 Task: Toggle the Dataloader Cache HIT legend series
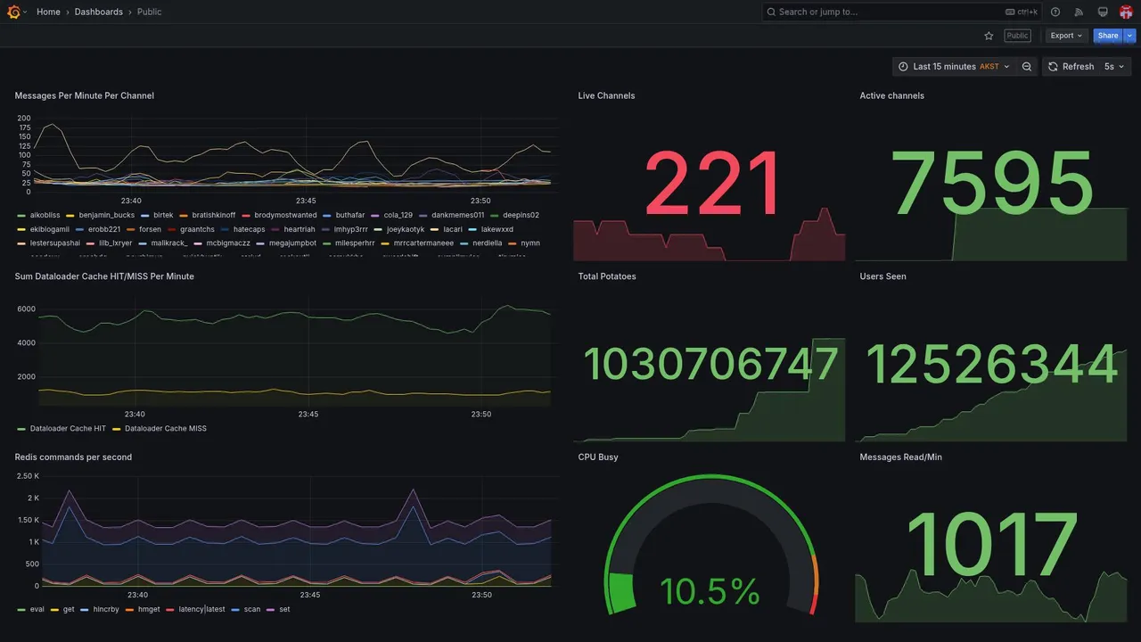coord(62,429)
